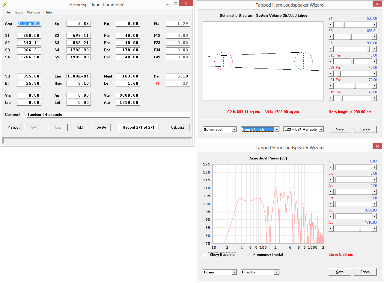The image size is (384, 283).
Task: Open the Help menu
Action: tap(48, 12)
